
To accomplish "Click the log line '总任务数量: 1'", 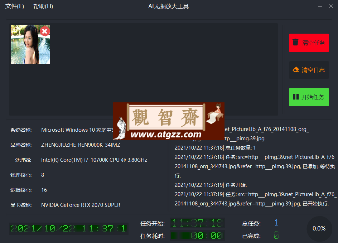I will (x=215, y=148).
